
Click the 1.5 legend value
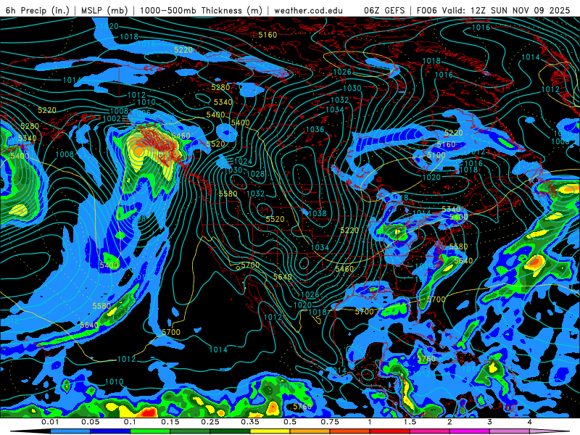coord(410,422)
